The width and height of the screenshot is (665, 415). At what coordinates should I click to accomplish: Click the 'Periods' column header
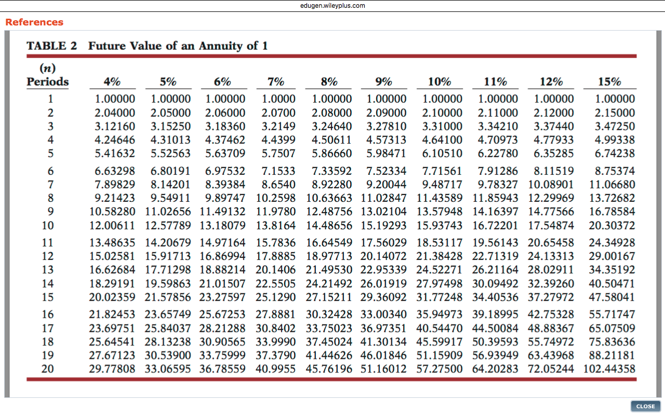(48, 81)
